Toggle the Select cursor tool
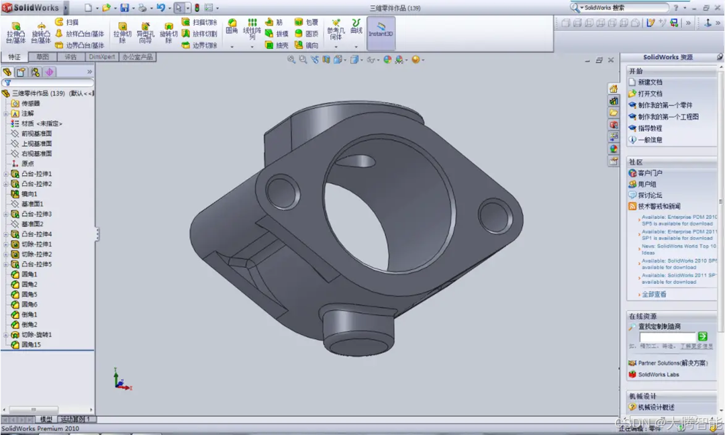This screenshot has width=725, height=435. coord(179,8)
